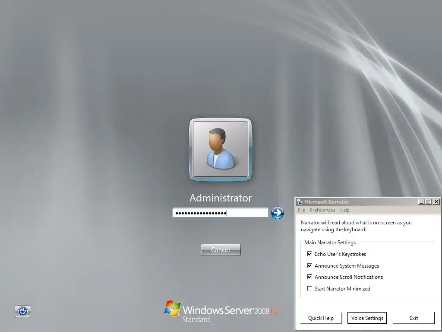442x332 pixels.
Task: Open the Narrator Help menu
Action: 345,210
